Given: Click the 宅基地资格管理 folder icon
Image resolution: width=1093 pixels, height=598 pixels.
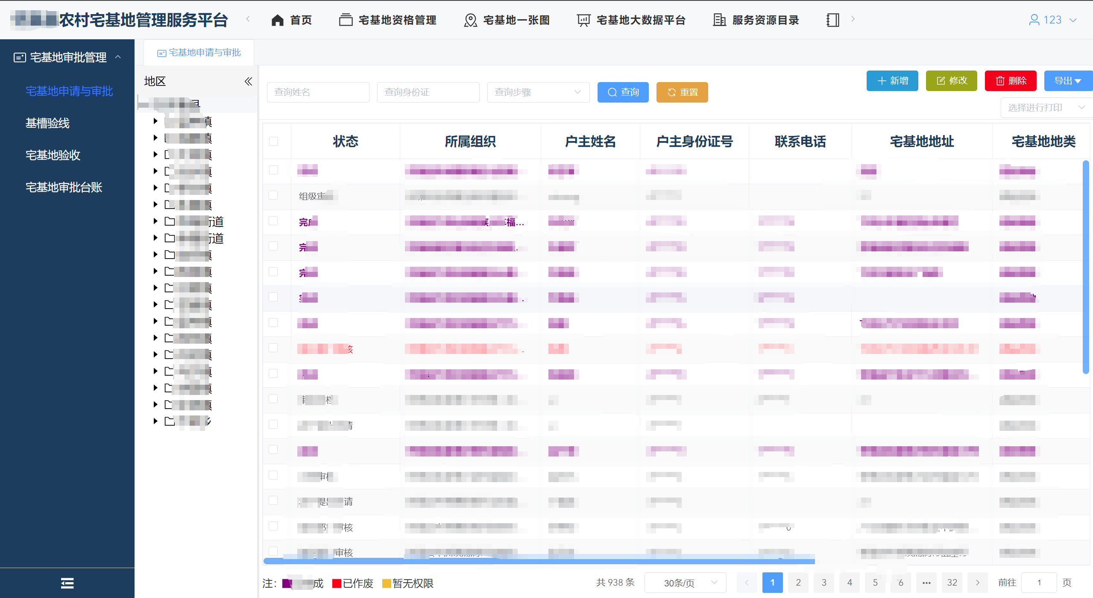Looking at the screenshot, I should click(x=346, y=20).
